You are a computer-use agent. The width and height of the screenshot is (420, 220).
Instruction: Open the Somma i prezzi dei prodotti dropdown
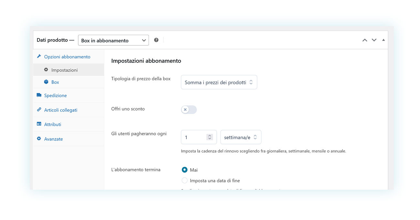point(219,82)
